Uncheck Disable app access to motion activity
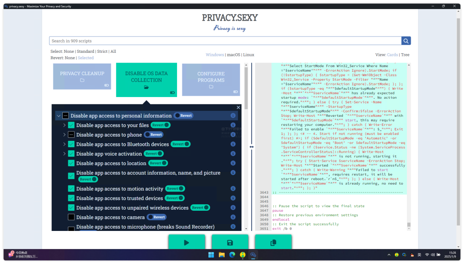Image resolution: width=464 pixels, height=264 pixels. (x=71, y=188)
